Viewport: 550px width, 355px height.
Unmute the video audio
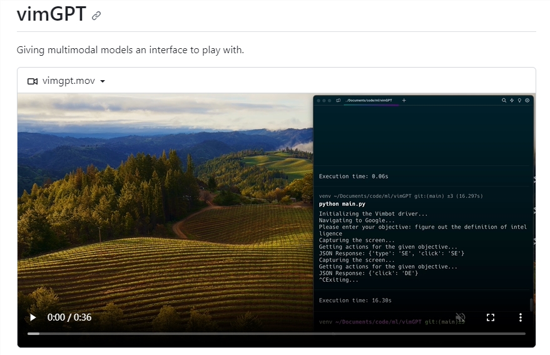click(460, 317)
